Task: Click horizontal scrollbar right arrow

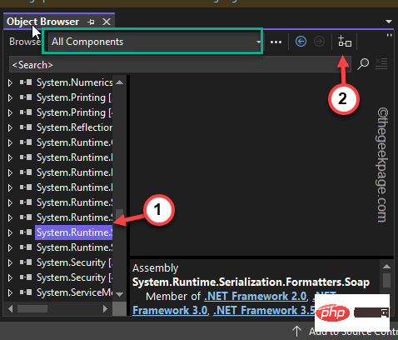Action: 105,308
